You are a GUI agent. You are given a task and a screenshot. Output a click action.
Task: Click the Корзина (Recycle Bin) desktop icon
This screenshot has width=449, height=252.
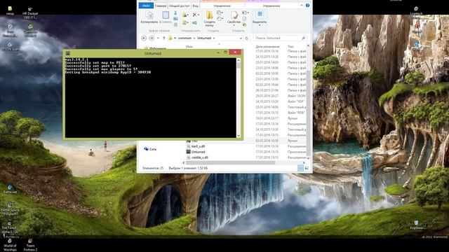point(416,225)
